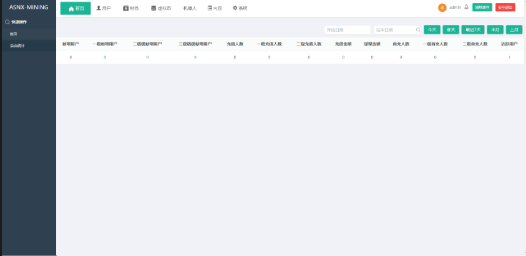Focus the 开始日期 start date field

pyautogui.click(x=348, y=30)
